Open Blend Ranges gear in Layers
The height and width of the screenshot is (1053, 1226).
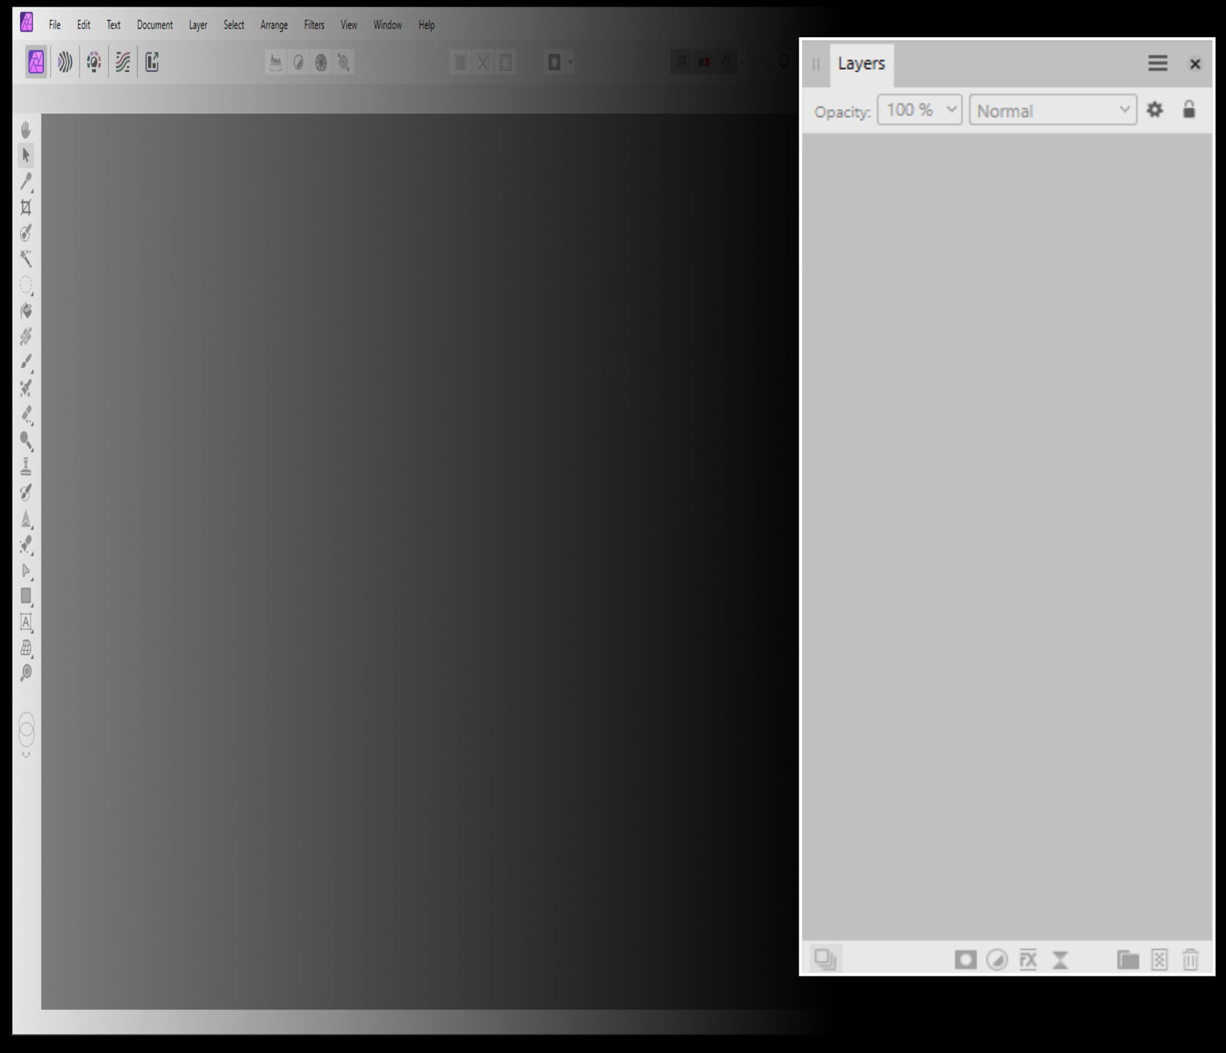tap(1155, 110)
